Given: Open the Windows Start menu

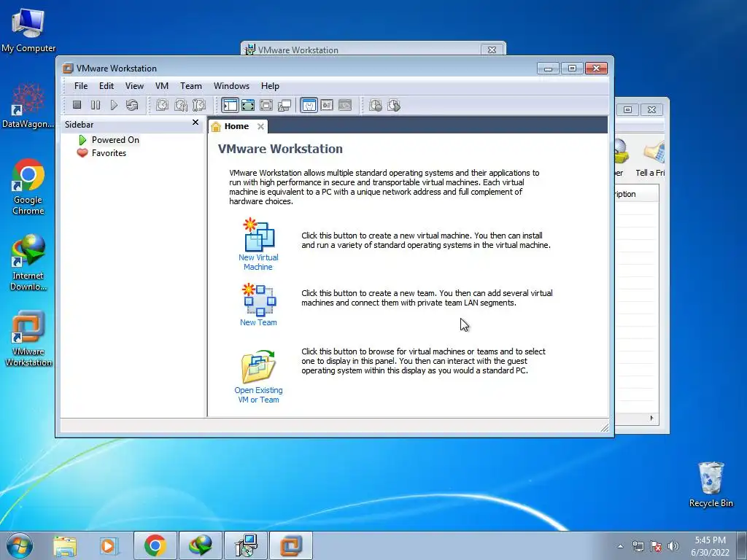Looking at the screenshot, I should point(20,545).
